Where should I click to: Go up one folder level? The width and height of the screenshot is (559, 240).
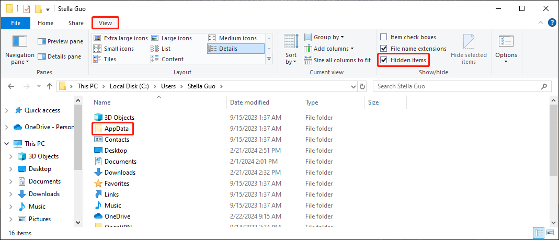click(50, 86)
